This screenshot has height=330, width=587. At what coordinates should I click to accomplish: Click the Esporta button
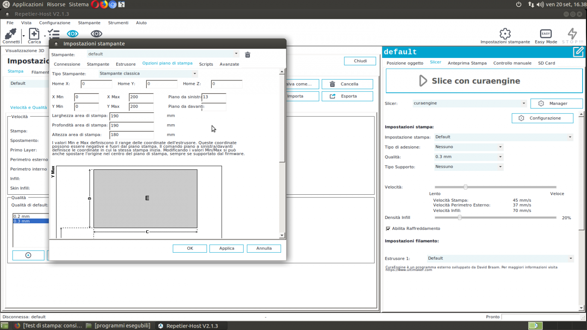pos(347,96)
